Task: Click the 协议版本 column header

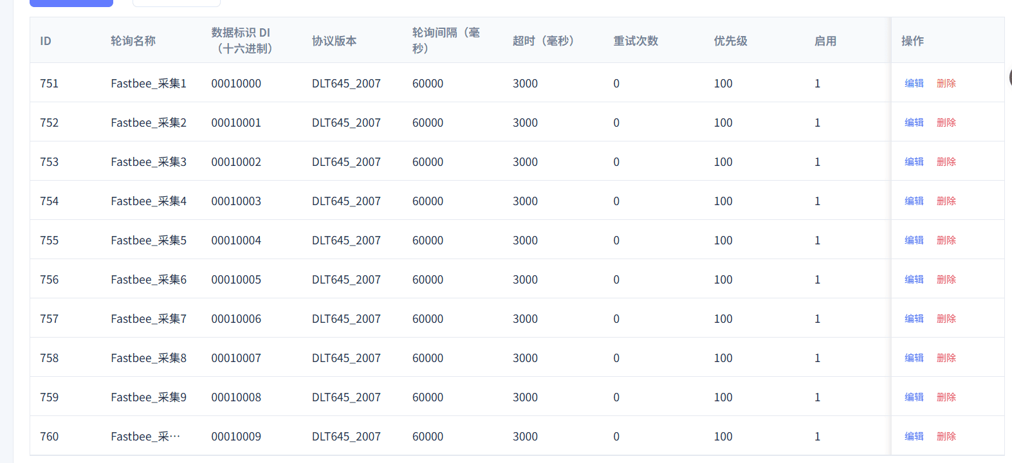Action: [x=334, y=41]
